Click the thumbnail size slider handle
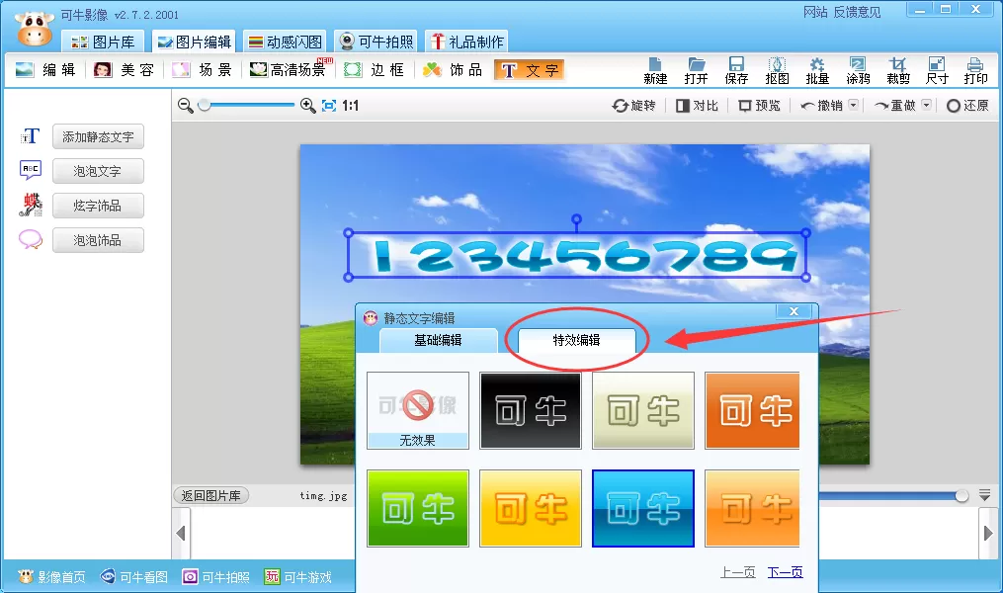1003x593 pixels. coord(961,496)
